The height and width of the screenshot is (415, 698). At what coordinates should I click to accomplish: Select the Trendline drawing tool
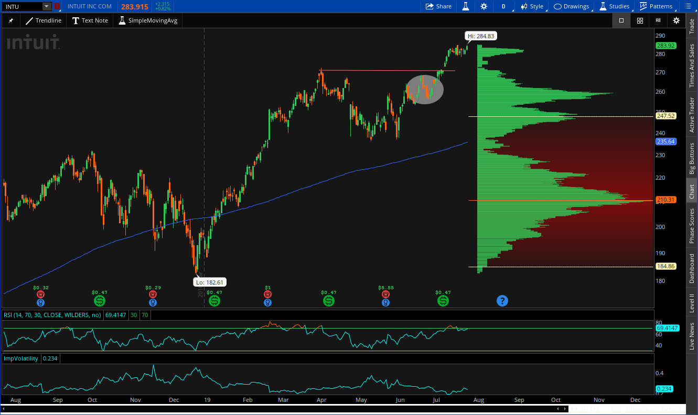pos(44,20)
